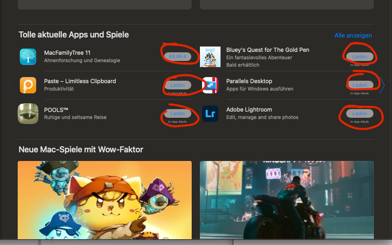Open Bluey's Quest app icon

pos(210,57)
